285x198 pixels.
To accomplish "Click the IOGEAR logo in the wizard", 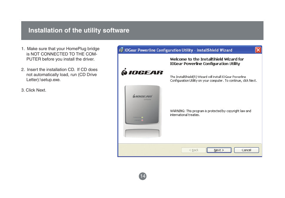I will (142, 72).
